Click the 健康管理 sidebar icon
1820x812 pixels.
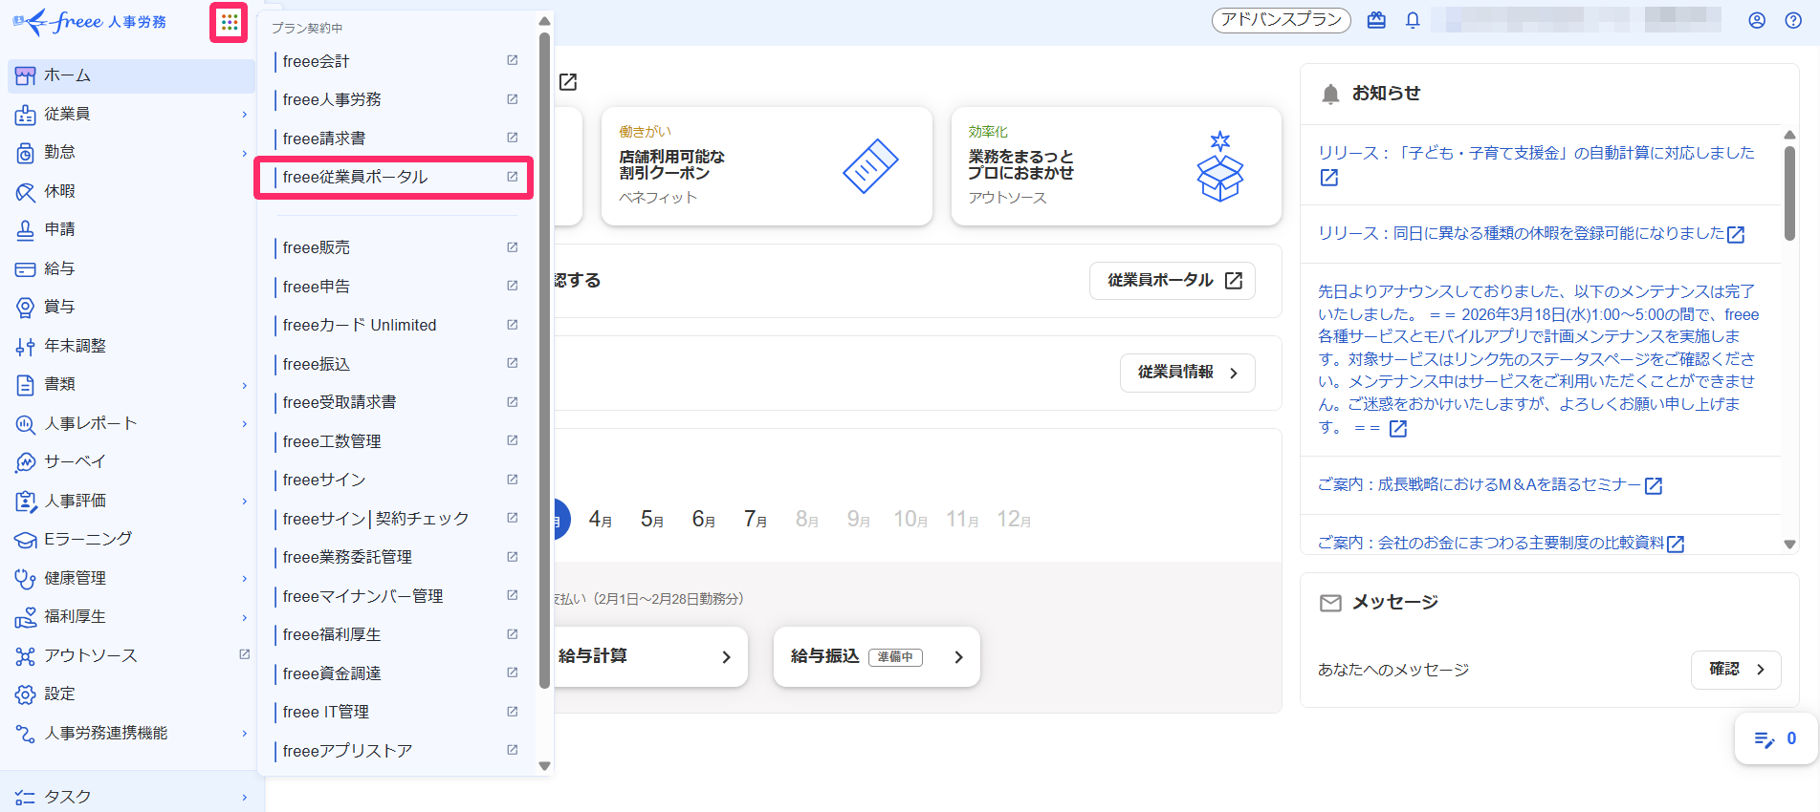pyautogui.click(x=26, y=578)
